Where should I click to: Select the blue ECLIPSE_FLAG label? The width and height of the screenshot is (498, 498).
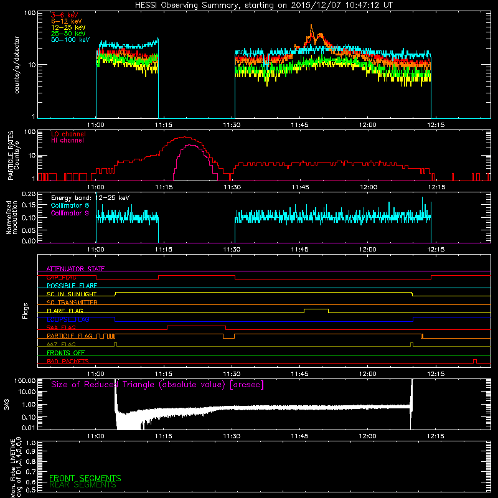click(x=68, y=319)
